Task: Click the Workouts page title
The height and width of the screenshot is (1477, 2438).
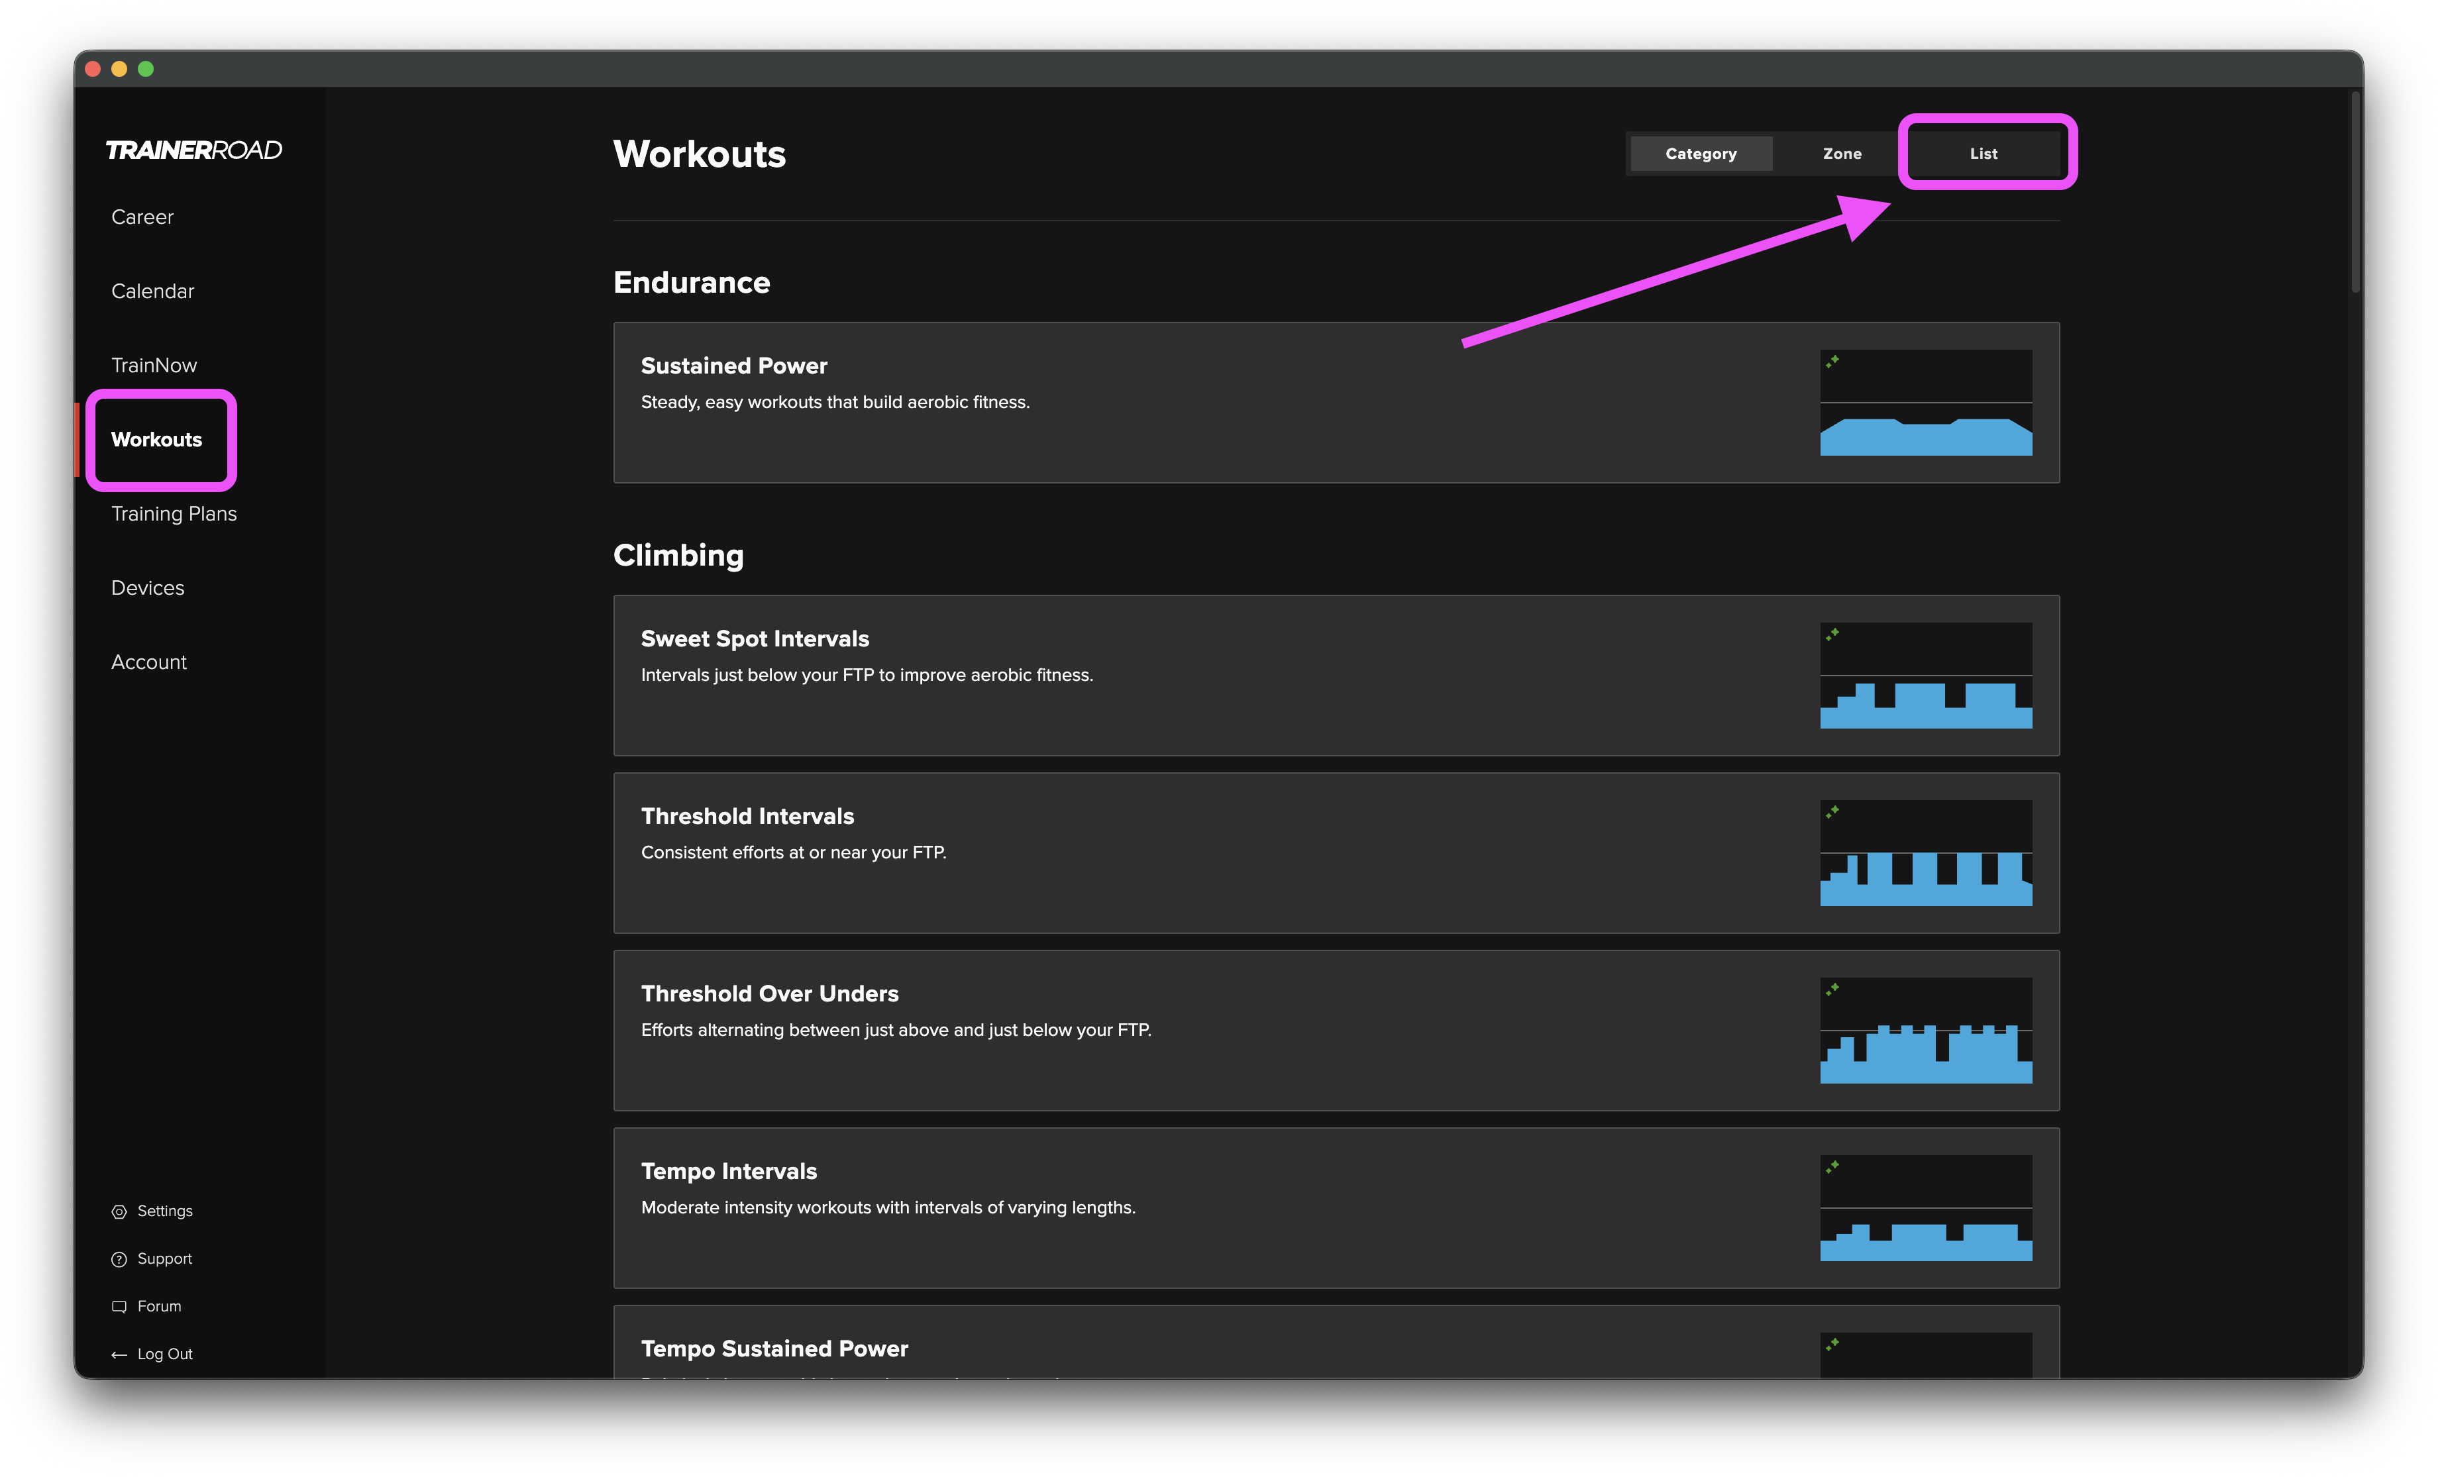Action: click(700, 154)
